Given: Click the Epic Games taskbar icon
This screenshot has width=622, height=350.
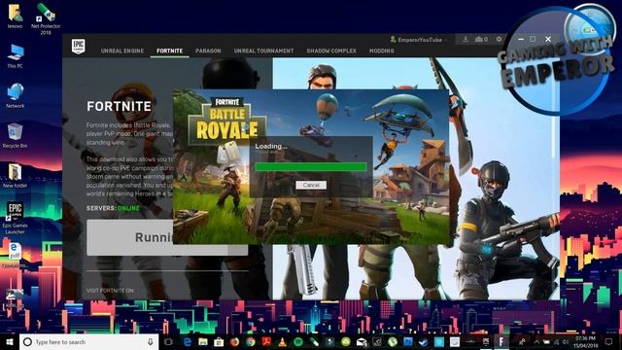Looking at the screenshot, I should [486, 341].
